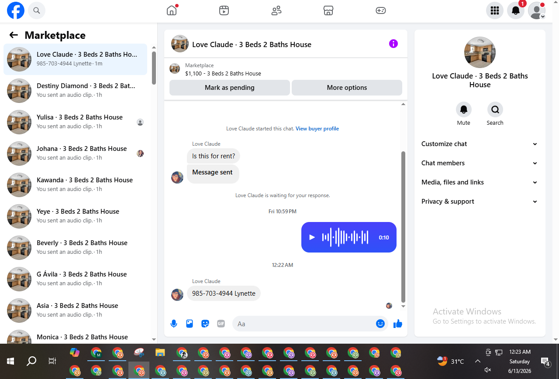Open the Windows Start button
The image size is (559, 379).
(10, 361)
